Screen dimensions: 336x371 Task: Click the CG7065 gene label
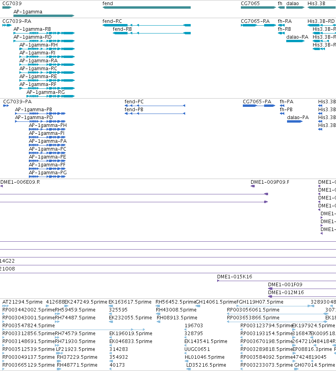tap(250, 3)
